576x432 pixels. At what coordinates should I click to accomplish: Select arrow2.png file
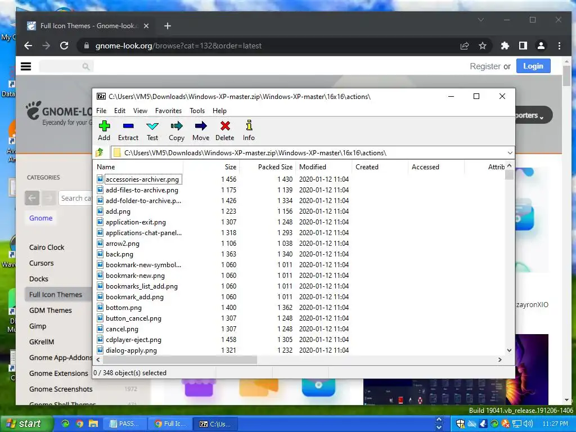click(x=122, y=243)
